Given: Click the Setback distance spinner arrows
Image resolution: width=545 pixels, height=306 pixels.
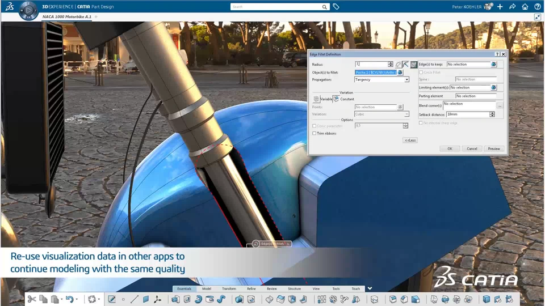Looking at the screenshot, I should click(x=492, y=114).
